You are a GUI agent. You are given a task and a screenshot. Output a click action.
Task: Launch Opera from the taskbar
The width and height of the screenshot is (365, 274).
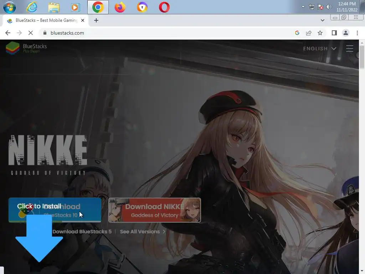164,7
